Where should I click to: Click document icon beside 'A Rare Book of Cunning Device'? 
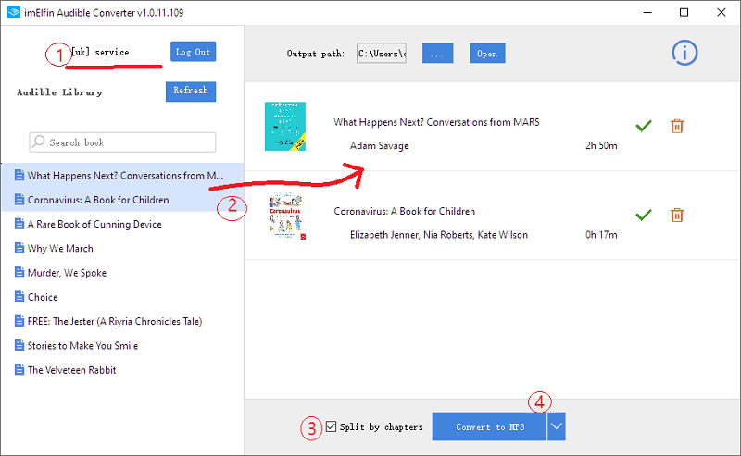point(19,224)
